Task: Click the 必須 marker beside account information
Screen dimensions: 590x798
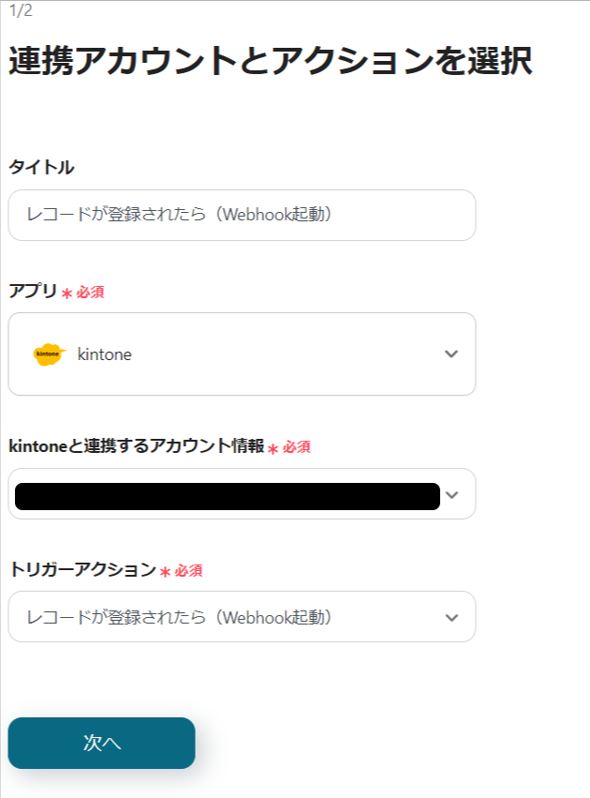Action: click(x=296, y=447)
